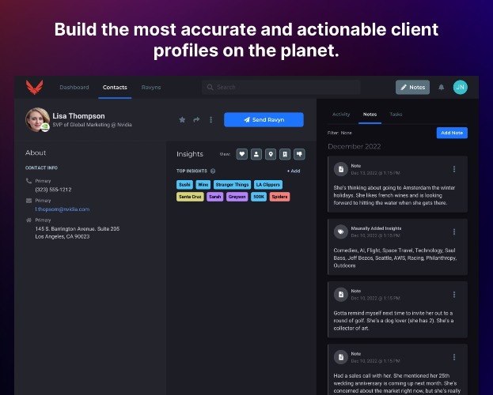Select the Santa Cruz insight tag

pyautogui.click(x=190, y=197)
